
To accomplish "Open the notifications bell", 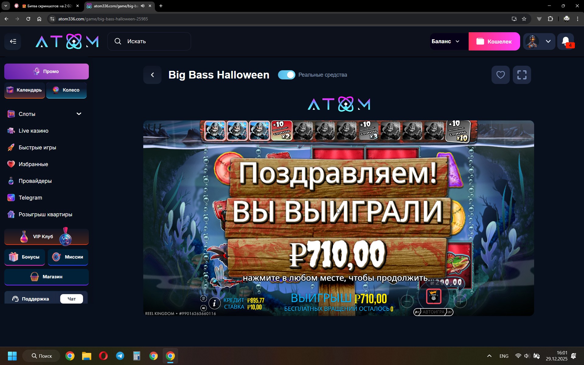I will coord(565,41).
